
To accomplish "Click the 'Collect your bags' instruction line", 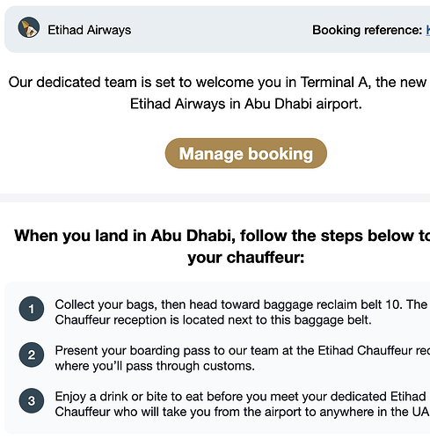I will [241, 304].
